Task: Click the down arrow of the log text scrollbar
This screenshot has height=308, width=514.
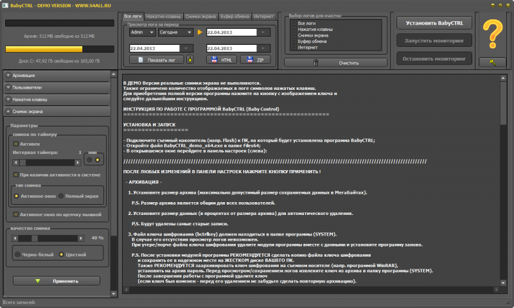Action: (x=503, y=283)
